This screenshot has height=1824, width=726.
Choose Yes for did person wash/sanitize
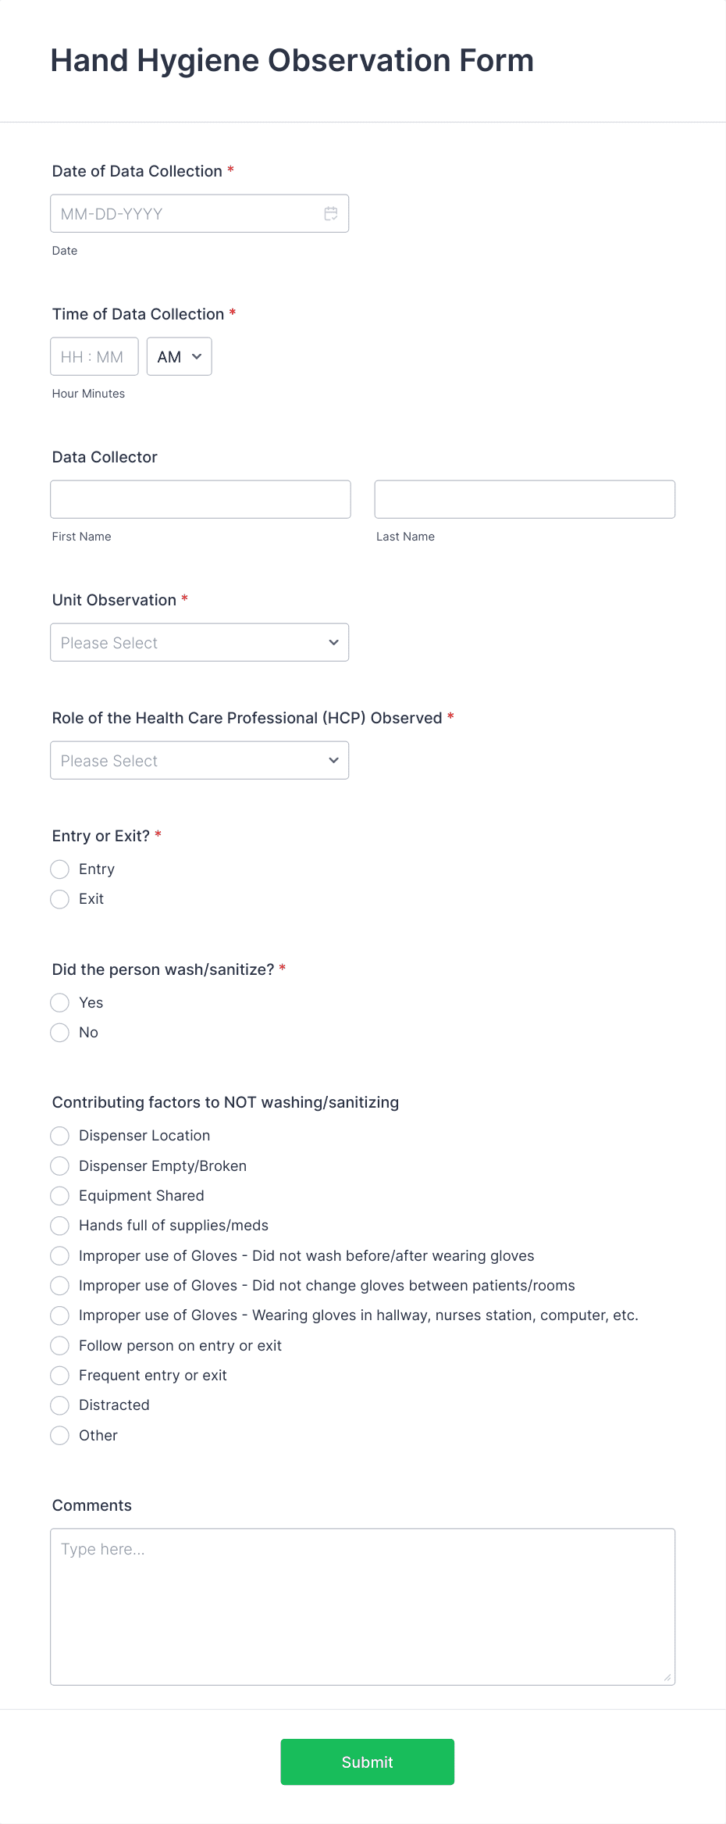pos(59,1002)
